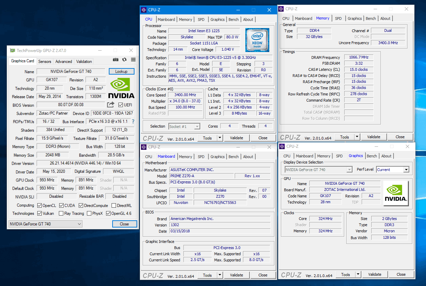This screenshot has height=286, width=426.
Task: Click Validate in CPU-Z window showing Motherboard
Action: (x=236, y=275)
